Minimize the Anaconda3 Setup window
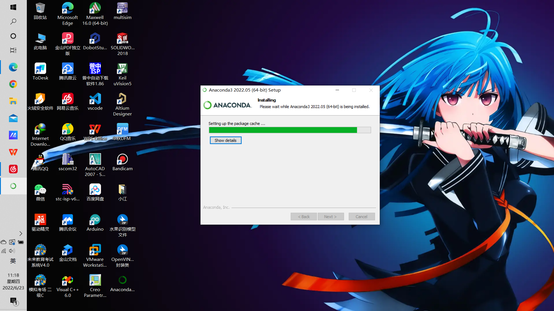This screenshot has height=311, width=554. [337, 90]
